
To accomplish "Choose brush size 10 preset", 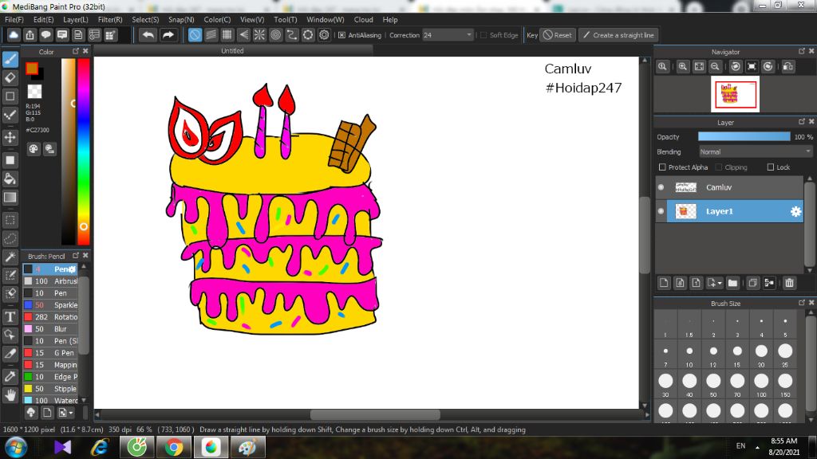I will [x=689, y=354].
